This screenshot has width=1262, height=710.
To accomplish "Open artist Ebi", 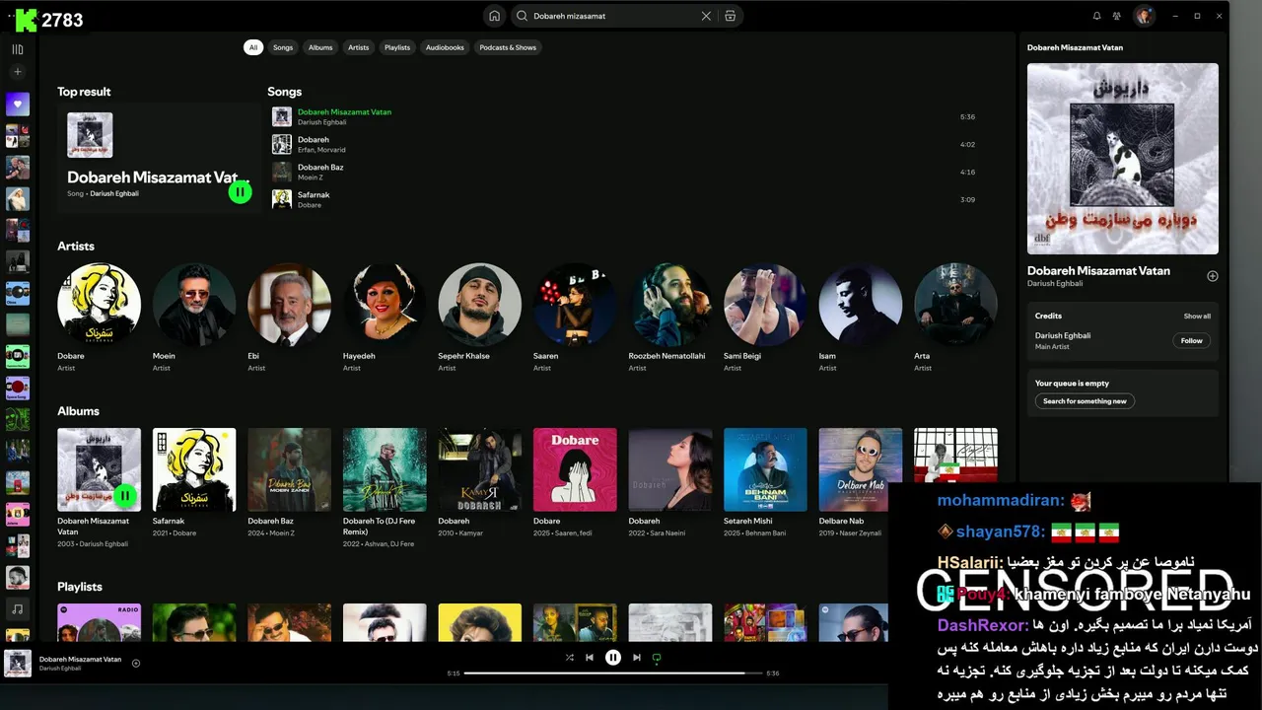I will (289, 304).
